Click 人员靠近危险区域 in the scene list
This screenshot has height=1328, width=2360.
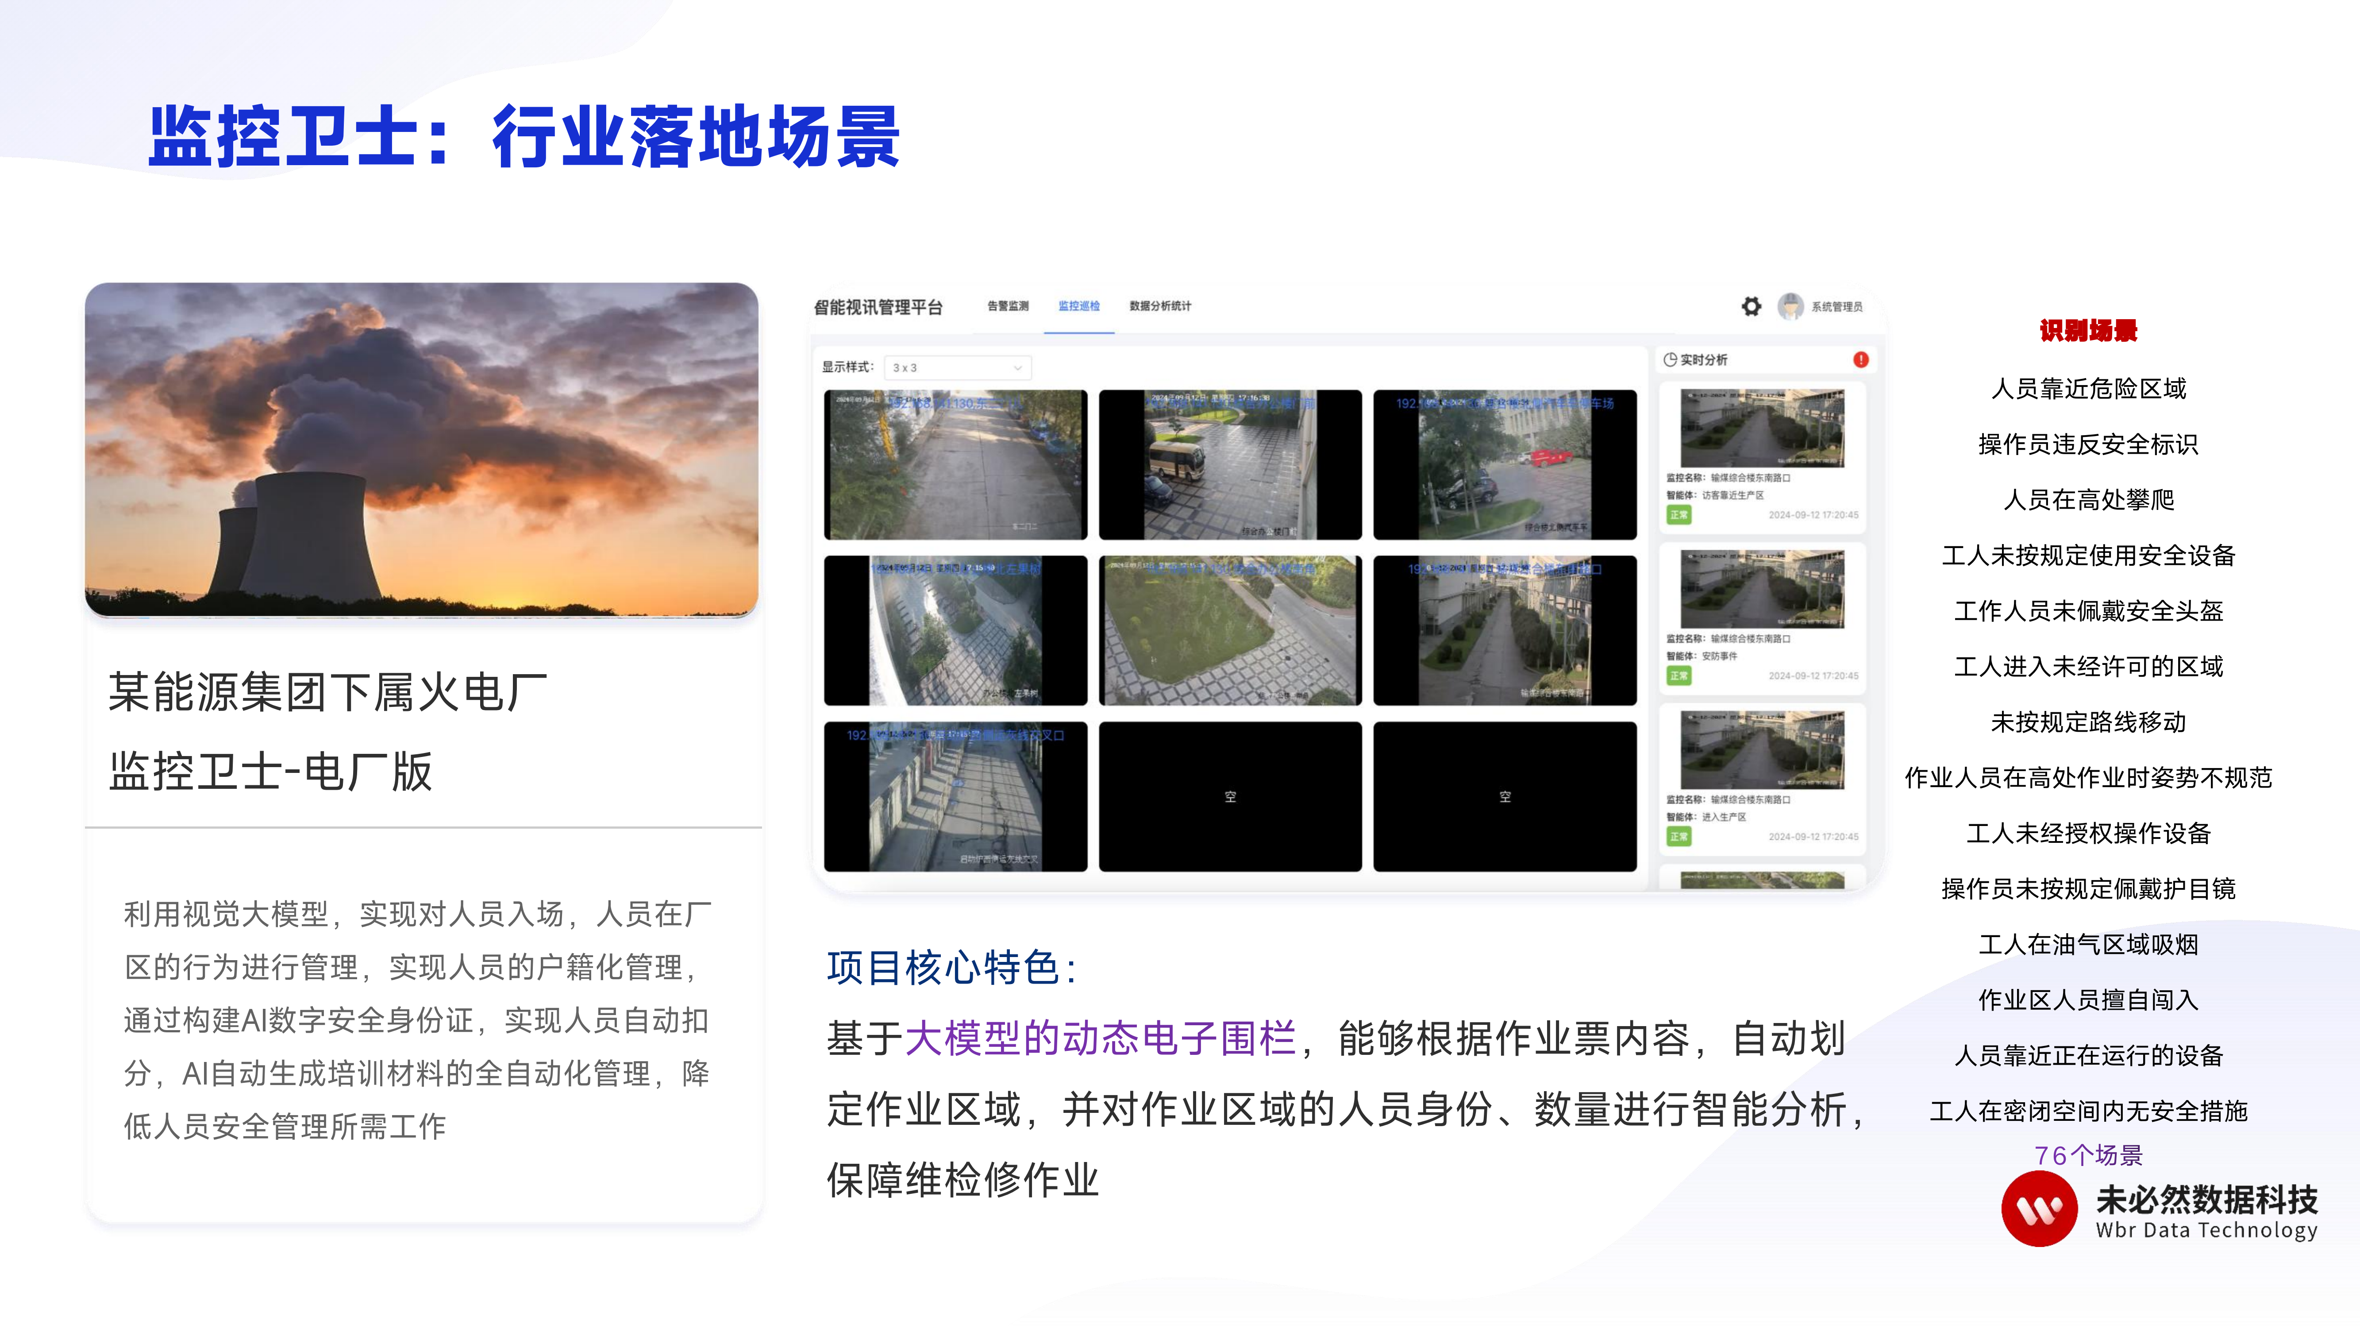pyautogui.click(x=2088, y=389)
